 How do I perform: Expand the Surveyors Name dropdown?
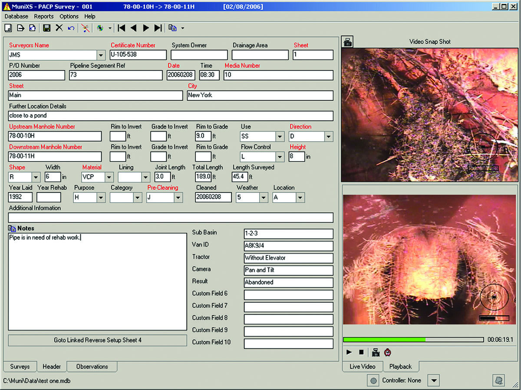(x=101, y=55)
